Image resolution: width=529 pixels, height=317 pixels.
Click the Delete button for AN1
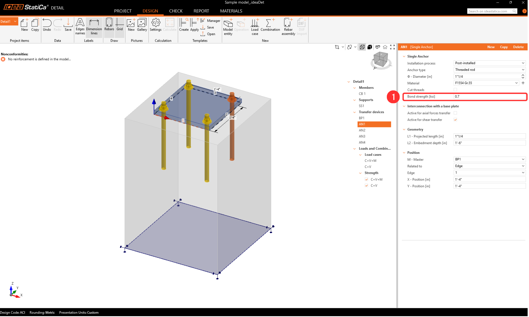coord(518,47)
